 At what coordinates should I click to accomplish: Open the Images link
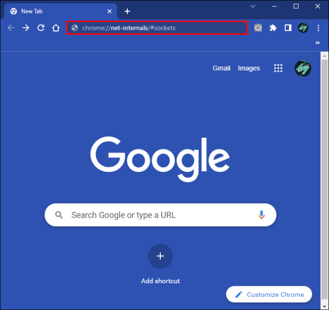tap(249, 68)
